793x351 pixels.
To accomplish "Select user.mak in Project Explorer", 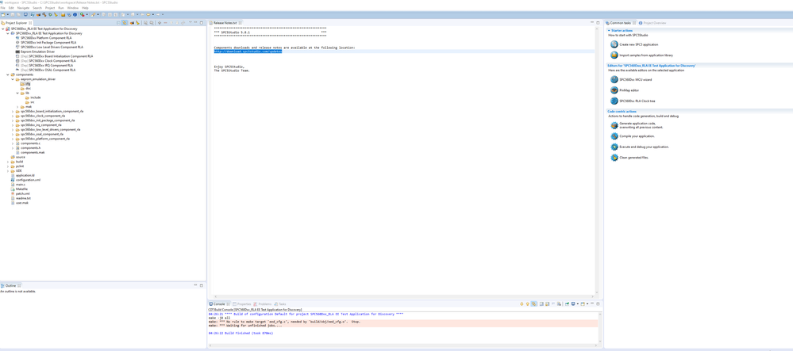I will pos(21,203).
